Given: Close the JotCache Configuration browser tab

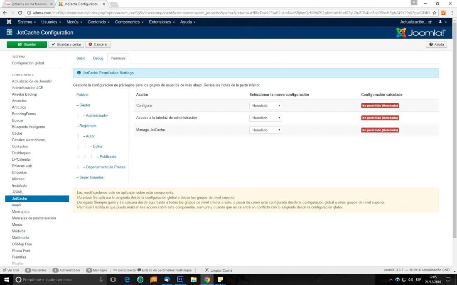Looking at the screenshot, I should (104, 4).
